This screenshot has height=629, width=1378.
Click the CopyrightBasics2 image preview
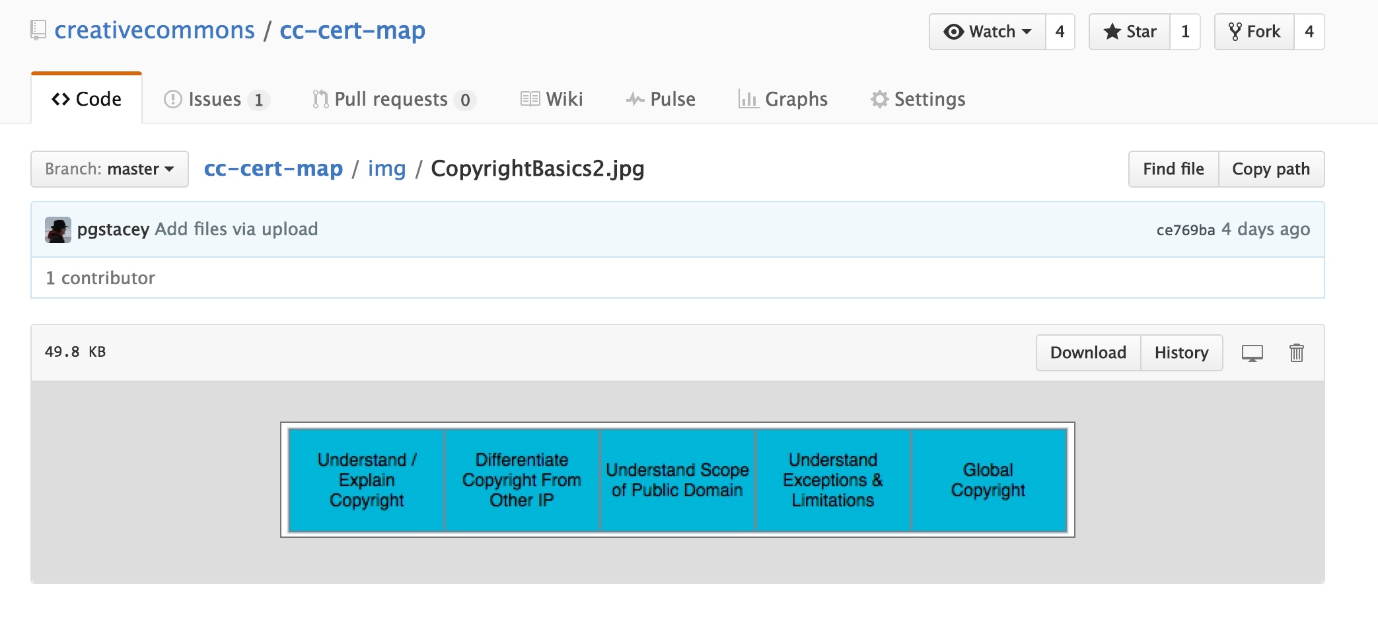click(x=677, y=480)
